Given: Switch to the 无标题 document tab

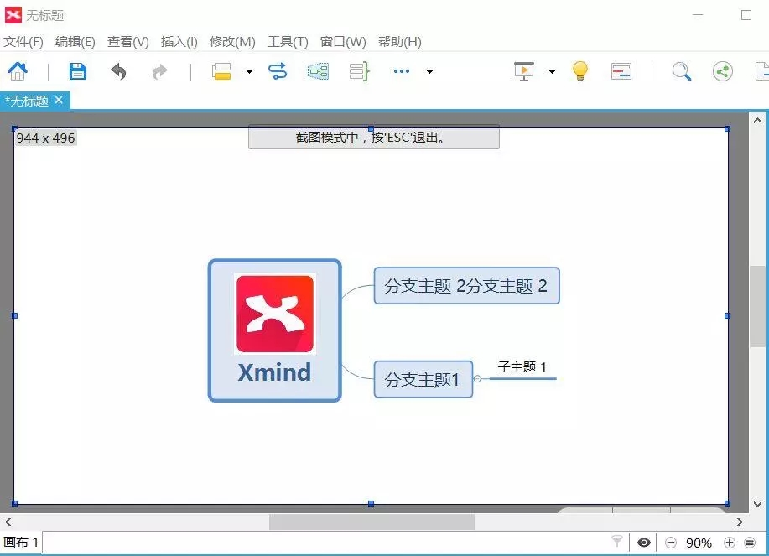Looking at the screenshot, I should click(x=28, y=101).
